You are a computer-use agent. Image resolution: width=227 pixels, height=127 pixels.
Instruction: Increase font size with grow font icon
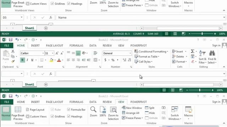click(x=57, y=53)
